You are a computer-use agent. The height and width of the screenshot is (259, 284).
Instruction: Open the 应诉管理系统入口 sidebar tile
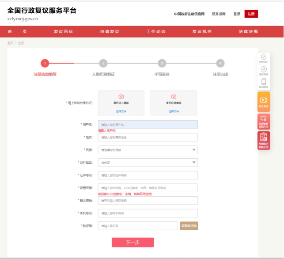(264, 121)
